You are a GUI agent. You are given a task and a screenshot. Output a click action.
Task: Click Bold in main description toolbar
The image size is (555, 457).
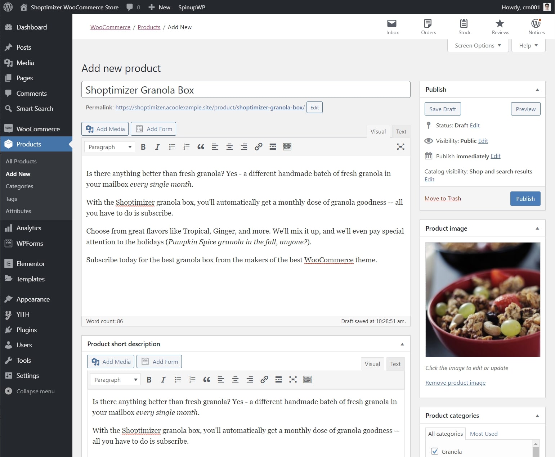click(x=143, y=147)
